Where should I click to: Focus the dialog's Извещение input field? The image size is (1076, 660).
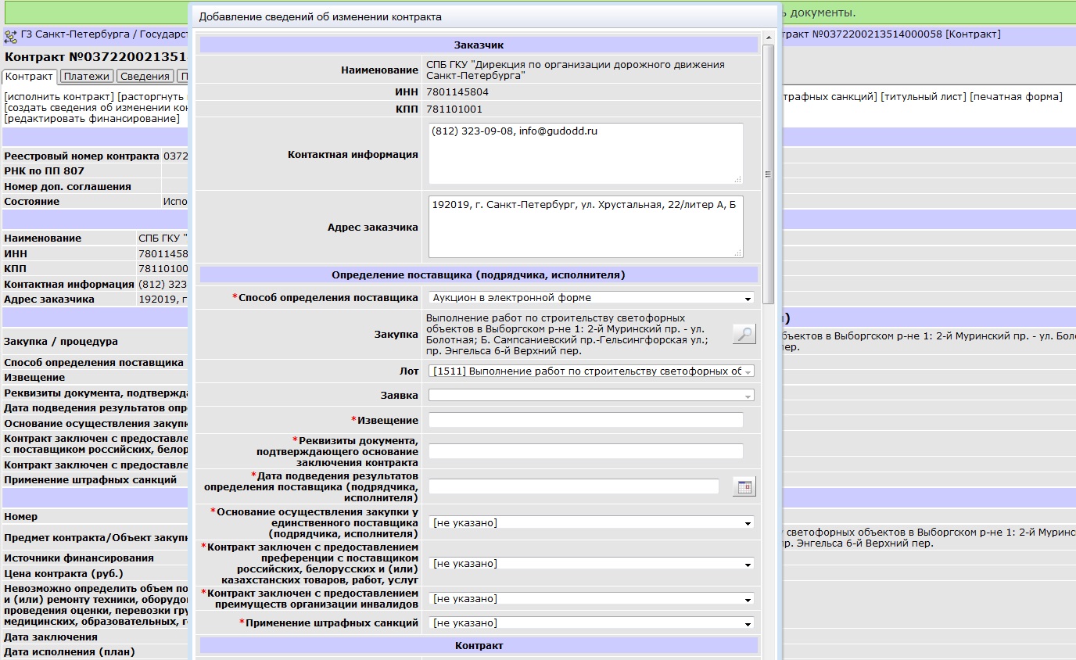point(586,421)
